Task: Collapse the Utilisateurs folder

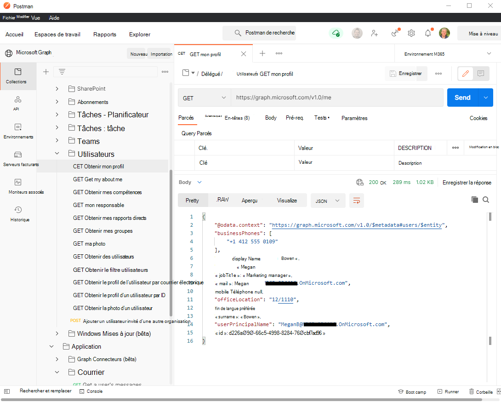Action: pos(57,153)
